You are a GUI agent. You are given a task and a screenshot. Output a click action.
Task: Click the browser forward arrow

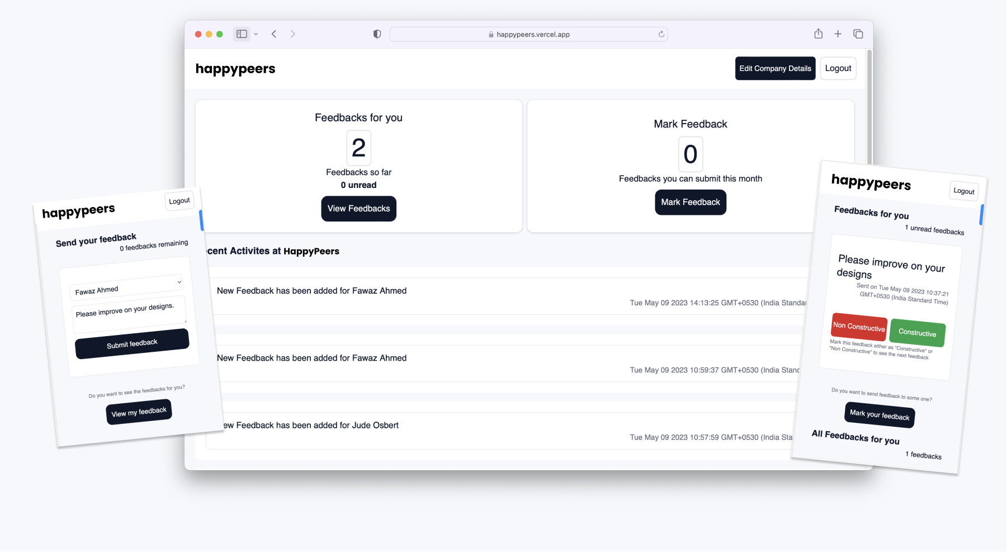pos(292,34)
